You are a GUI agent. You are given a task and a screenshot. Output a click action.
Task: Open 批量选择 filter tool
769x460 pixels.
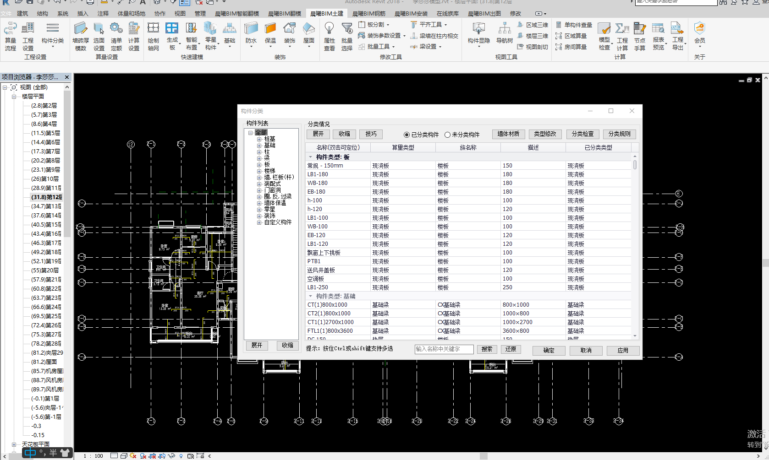point(347,36)
